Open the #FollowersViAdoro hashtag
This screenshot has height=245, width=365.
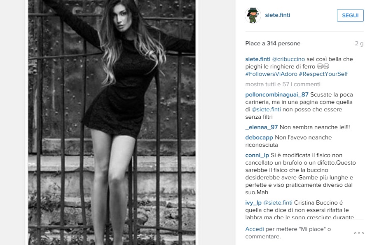point(271,74)
